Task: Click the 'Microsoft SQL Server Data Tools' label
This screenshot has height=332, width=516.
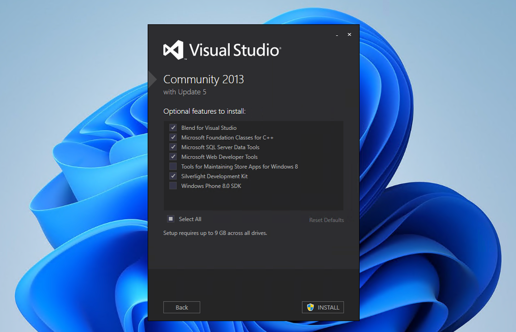Action: pyautogui.click(x=220, y=147)
